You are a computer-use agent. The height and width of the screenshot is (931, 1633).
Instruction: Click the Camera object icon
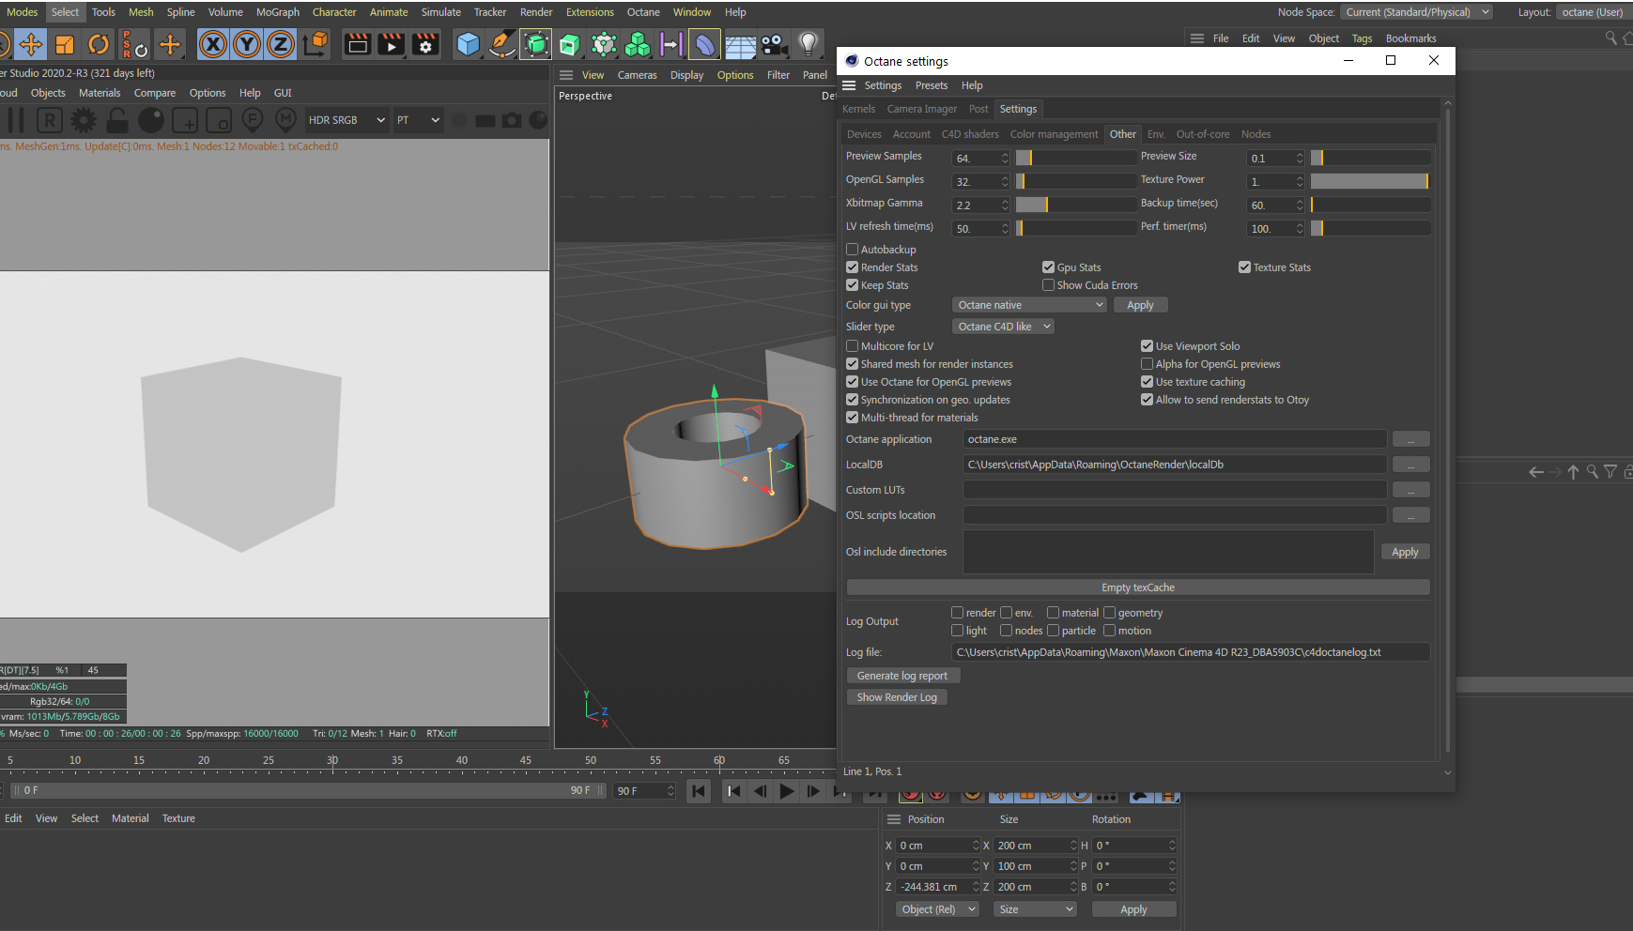tap(773, 44)
